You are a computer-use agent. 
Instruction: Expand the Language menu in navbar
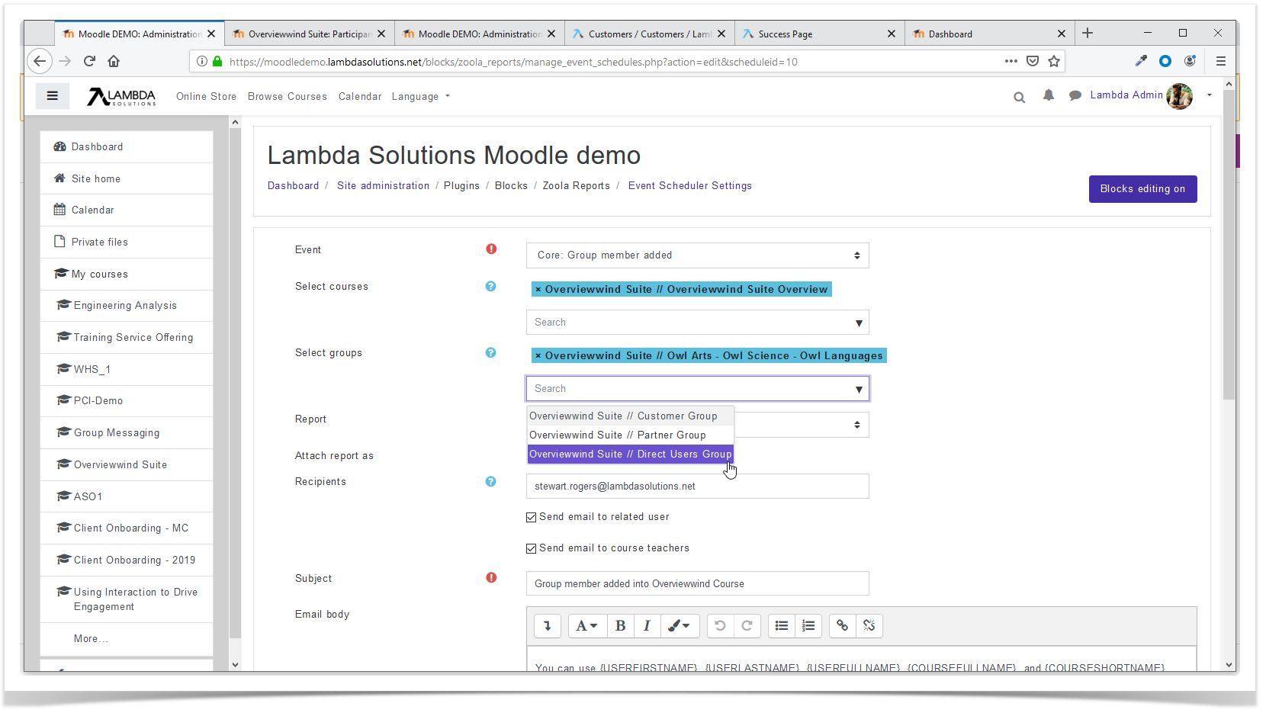pyautogui.click(x=421, y=97)
